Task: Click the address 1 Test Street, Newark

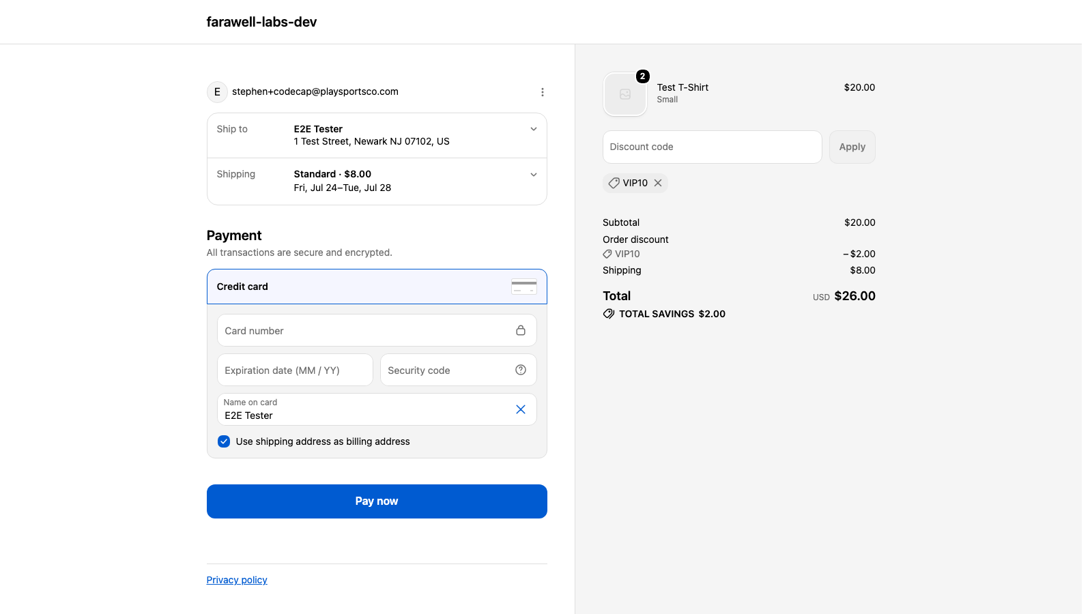Action: [x=372, y=141]
